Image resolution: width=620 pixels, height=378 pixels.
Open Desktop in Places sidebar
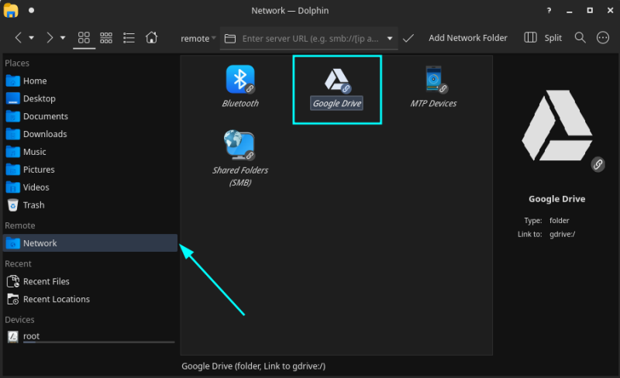pyautogui.click(x=90, y=98)
